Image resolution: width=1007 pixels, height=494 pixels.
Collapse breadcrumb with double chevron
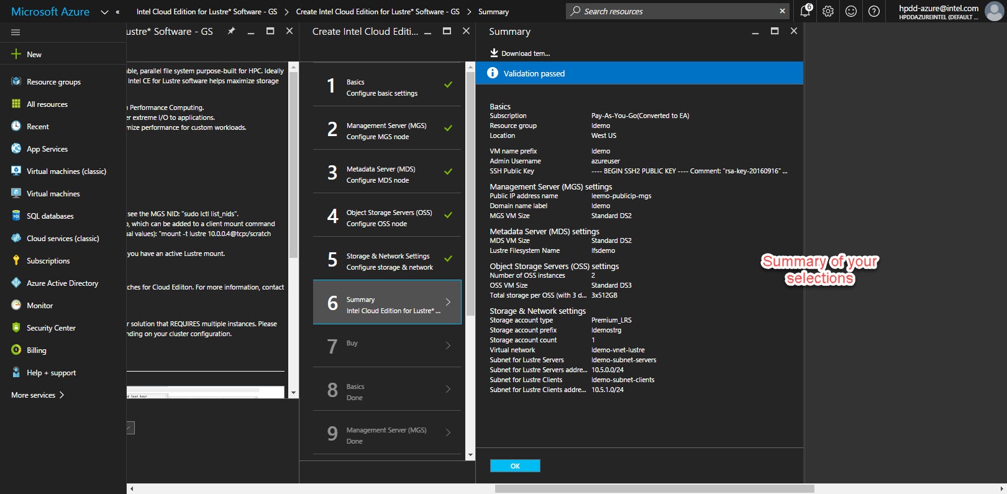(117, 12)
